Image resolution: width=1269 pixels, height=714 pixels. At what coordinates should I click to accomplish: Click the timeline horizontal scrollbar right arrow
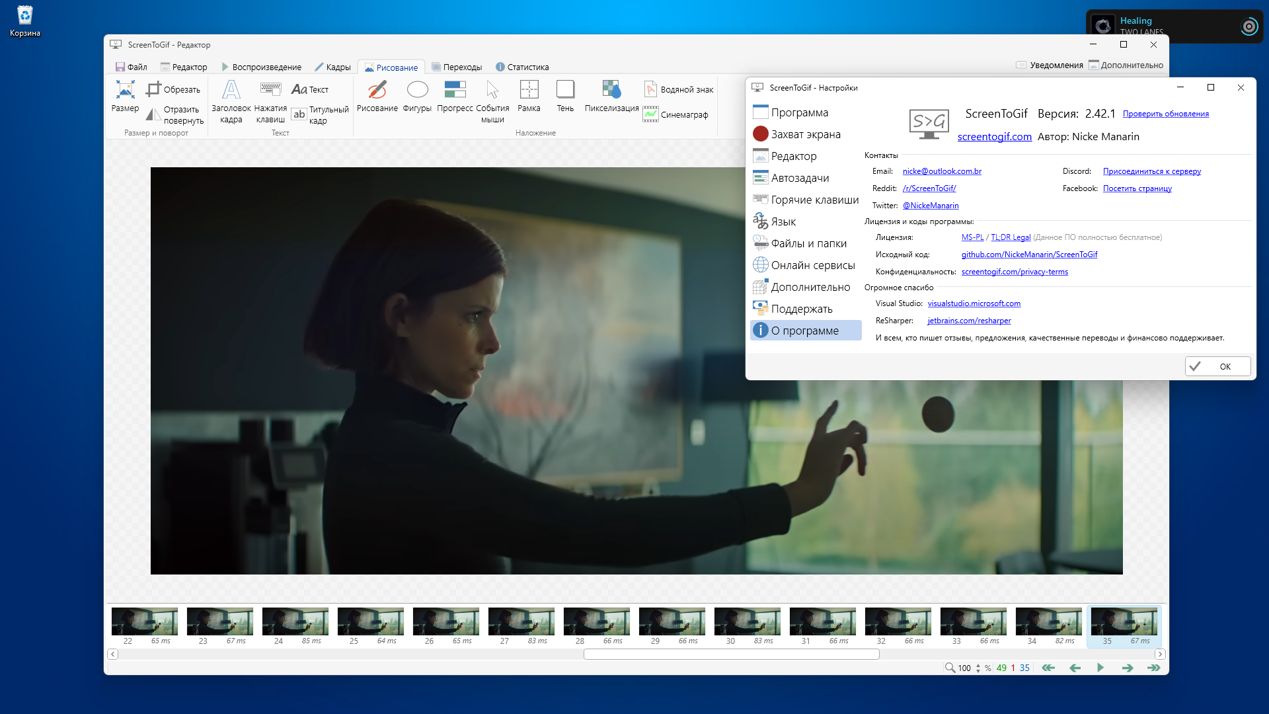coord(1160,654)
